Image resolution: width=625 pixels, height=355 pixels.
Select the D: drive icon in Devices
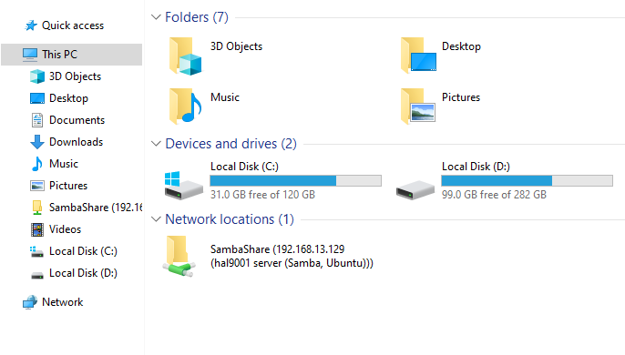415,190
